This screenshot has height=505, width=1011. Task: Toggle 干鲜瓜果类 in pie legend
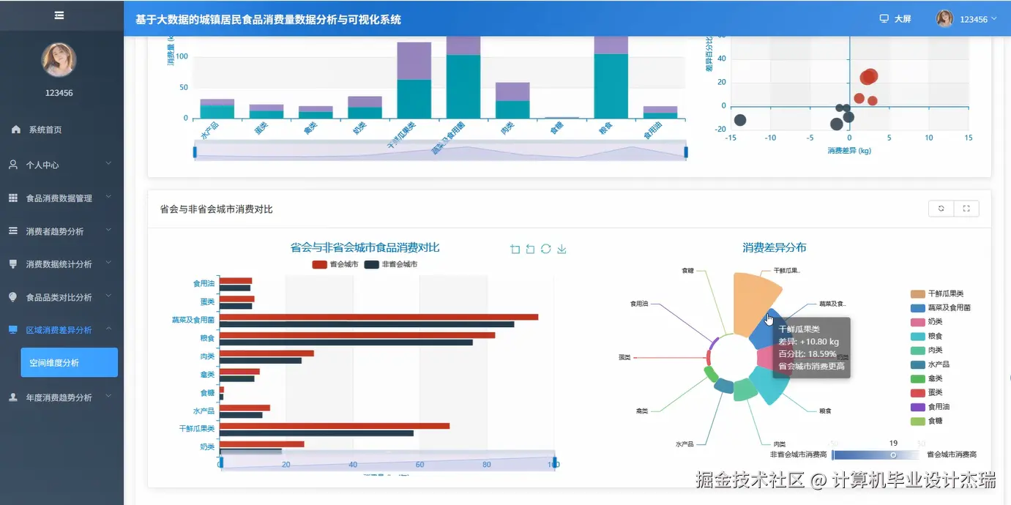937,293
